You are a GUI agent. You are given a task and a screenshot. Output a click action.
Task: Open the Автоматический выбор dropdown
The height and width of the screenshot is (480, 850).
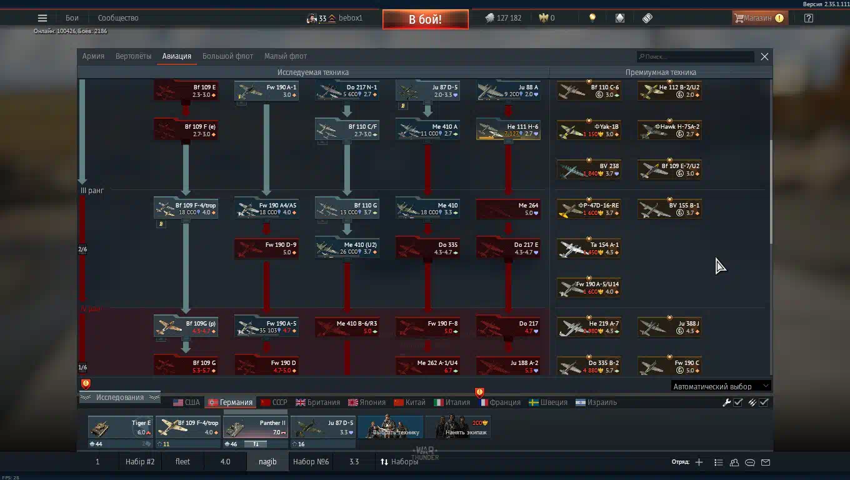tap(721, 386)
